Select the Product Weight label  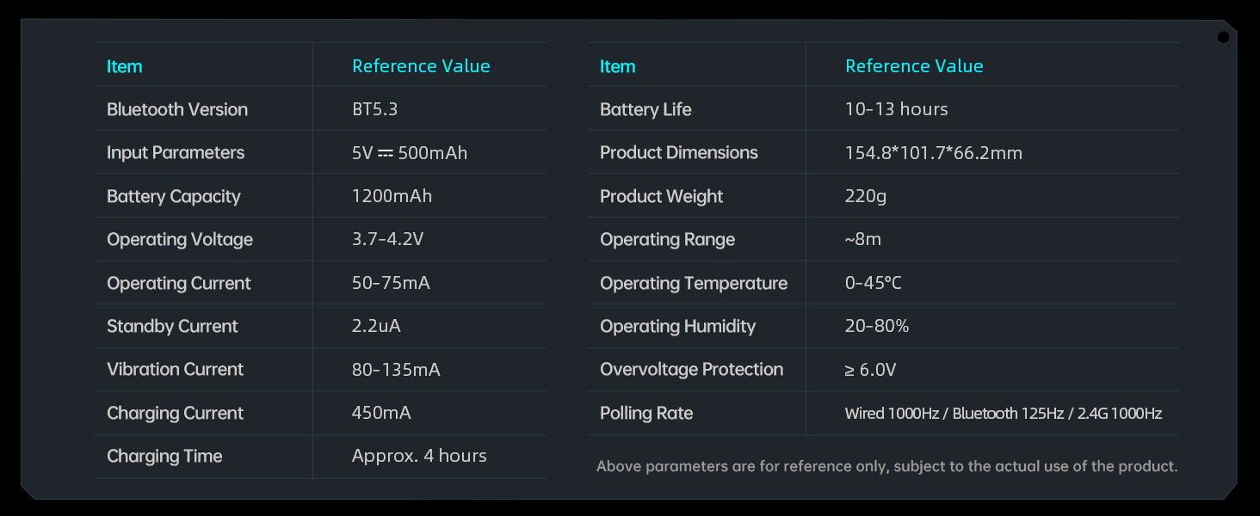click(x=662, y=196)
